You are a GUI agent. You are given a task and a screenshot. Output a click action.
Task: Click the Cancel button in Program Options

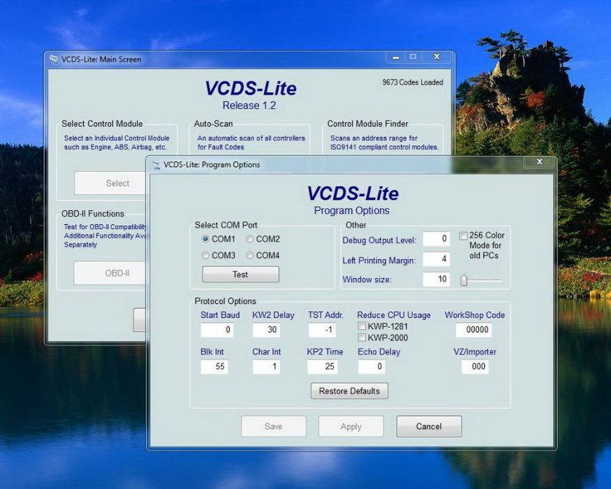(x=429, y=426)
